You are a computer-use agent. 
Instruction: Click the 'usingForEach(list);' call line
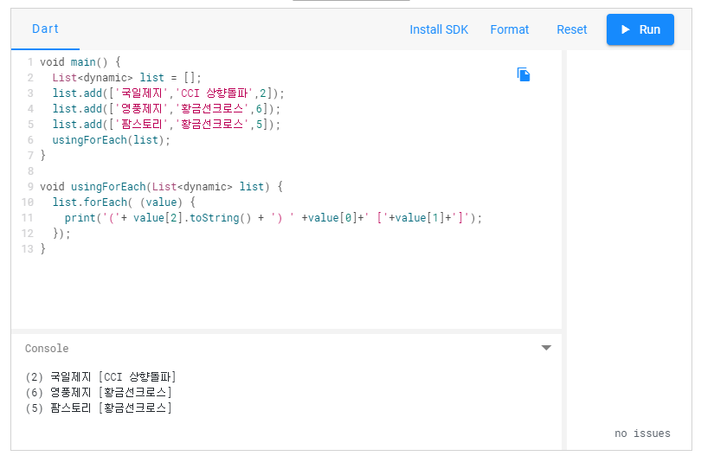point(112,140)
